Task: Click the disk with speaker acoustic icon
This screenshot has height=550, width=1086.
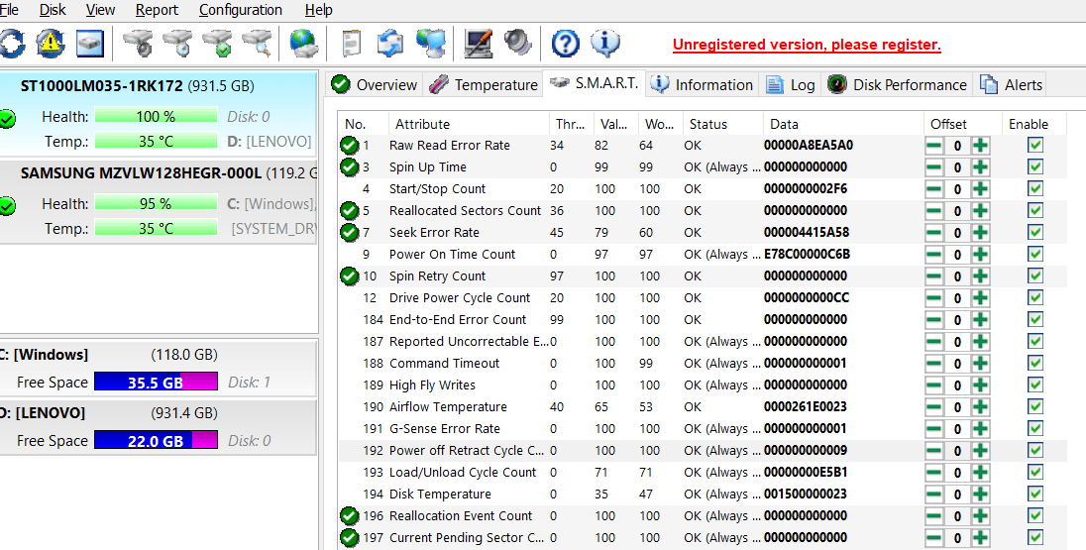Action: click(x=139, y=44)
